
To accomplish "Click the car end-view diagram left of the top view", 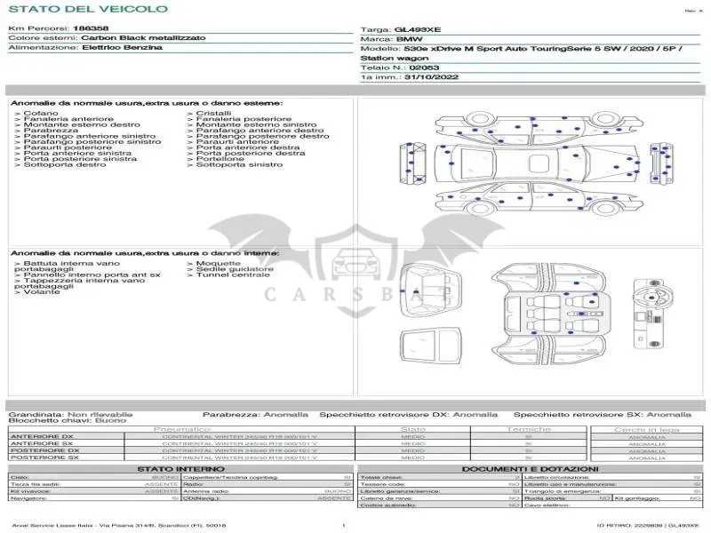I will click(x=413, y=163).
